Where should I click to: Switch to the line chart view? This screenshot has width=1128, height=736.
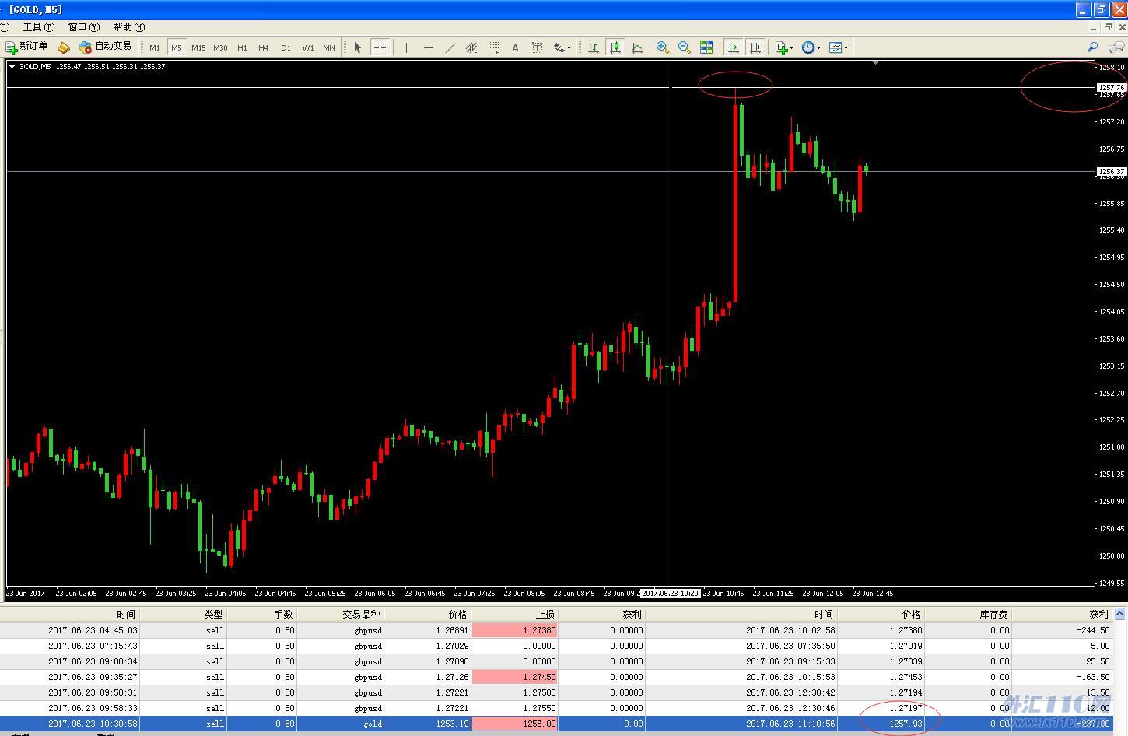637,47
